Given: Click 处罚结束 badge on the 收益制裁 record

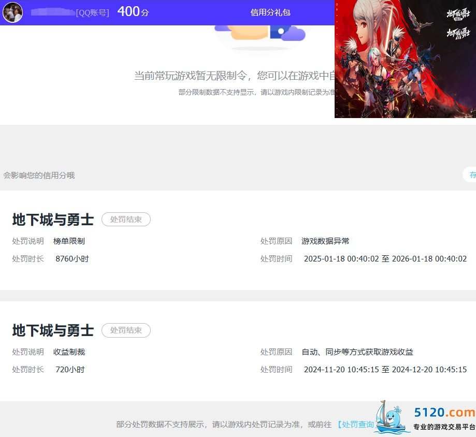Looking at the screenshot, I should (x=126, y=330).
